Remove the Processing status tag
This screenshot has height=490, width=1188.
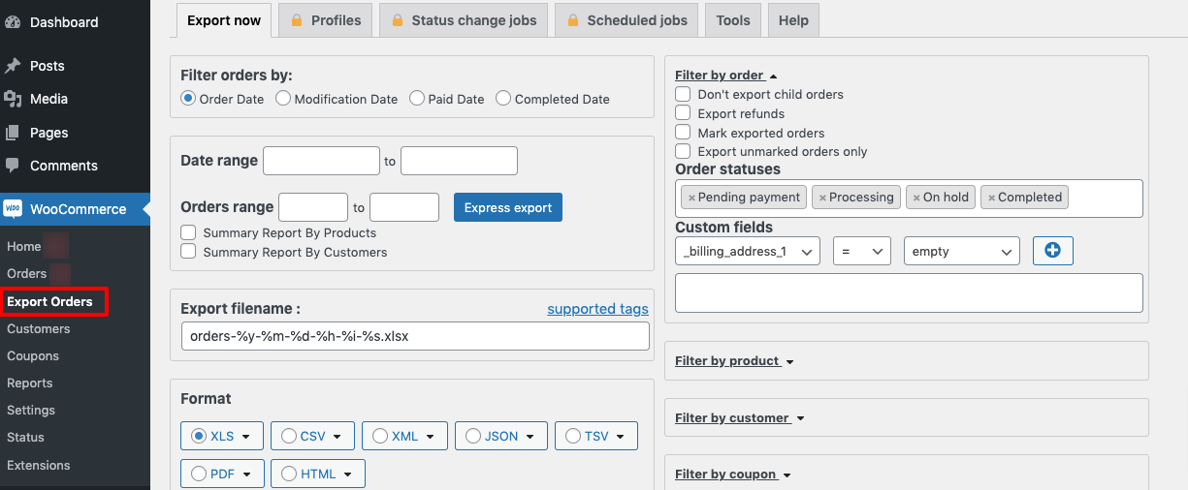coord(822,198)
